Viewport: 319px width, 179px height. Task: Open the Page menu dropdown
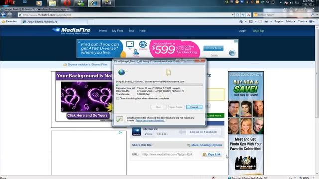pos(278,21)
